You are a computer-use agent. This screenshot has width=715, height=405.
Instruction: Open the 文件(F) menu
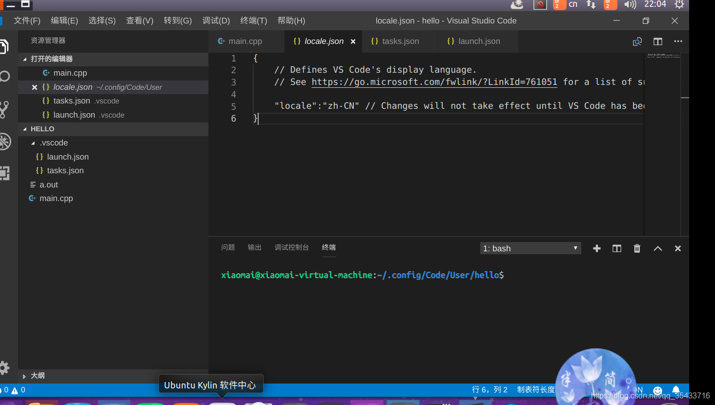point(27,20)
